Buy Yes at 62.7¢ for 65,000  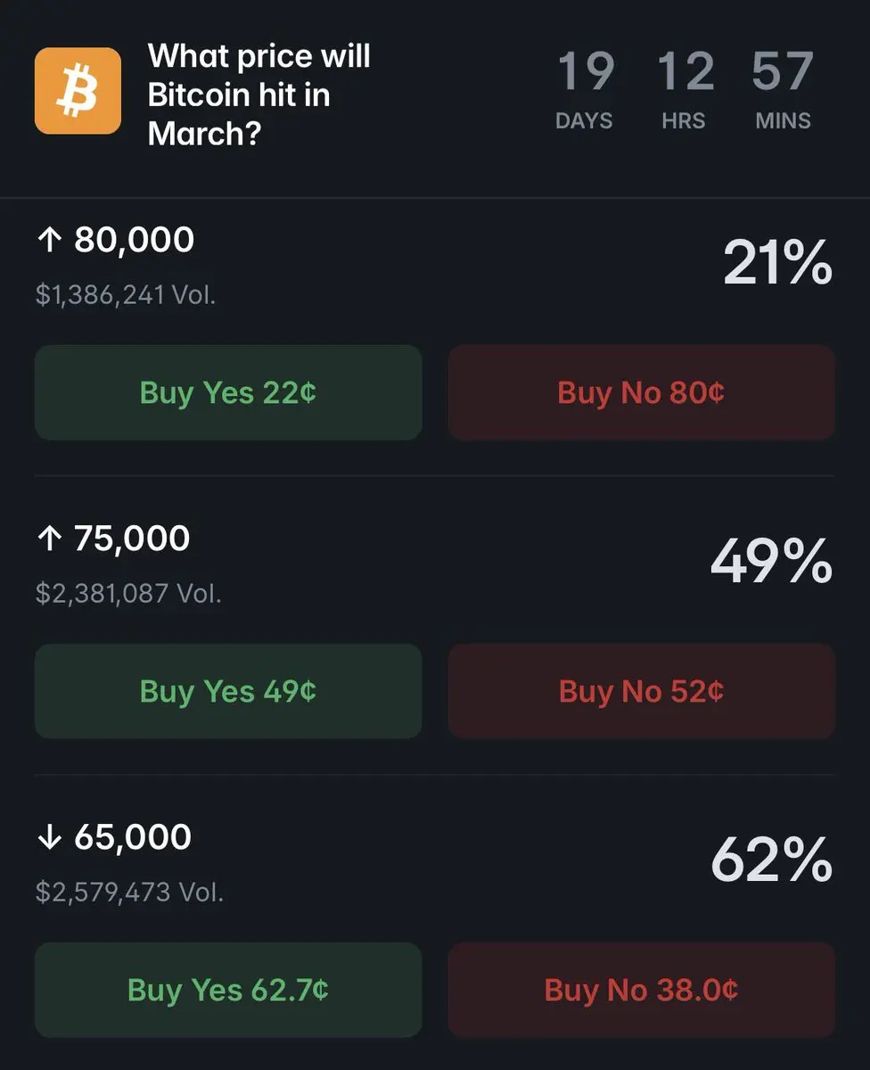point(228,990)
